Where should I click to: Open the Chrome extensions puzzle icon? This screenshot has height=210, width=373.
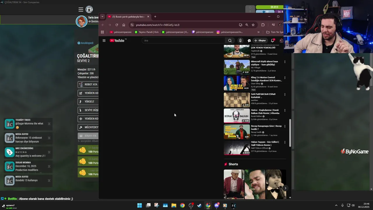pyautogui.click(x=263, y=25)
